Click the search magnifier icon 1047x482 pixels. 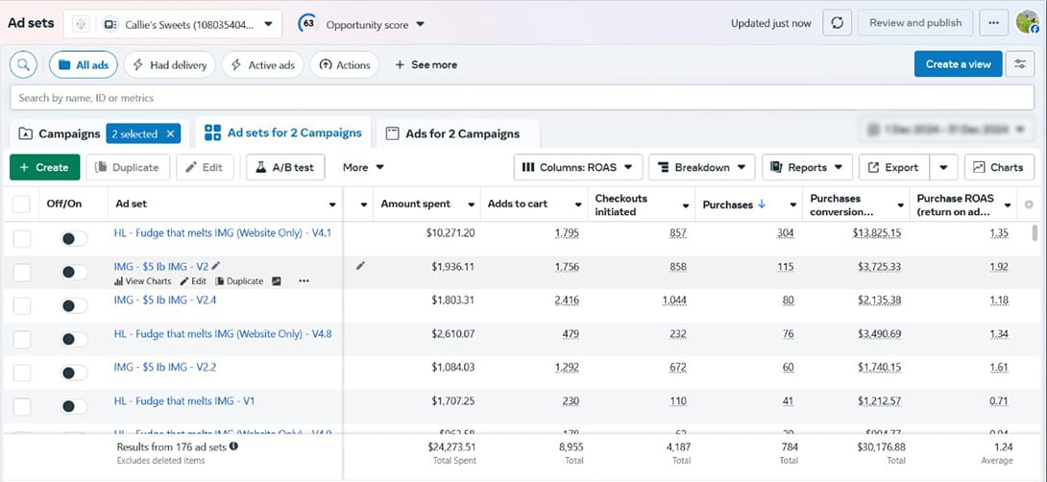point(23,64)
